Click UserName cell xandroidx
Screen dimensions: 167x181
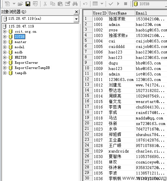(121, 151)
